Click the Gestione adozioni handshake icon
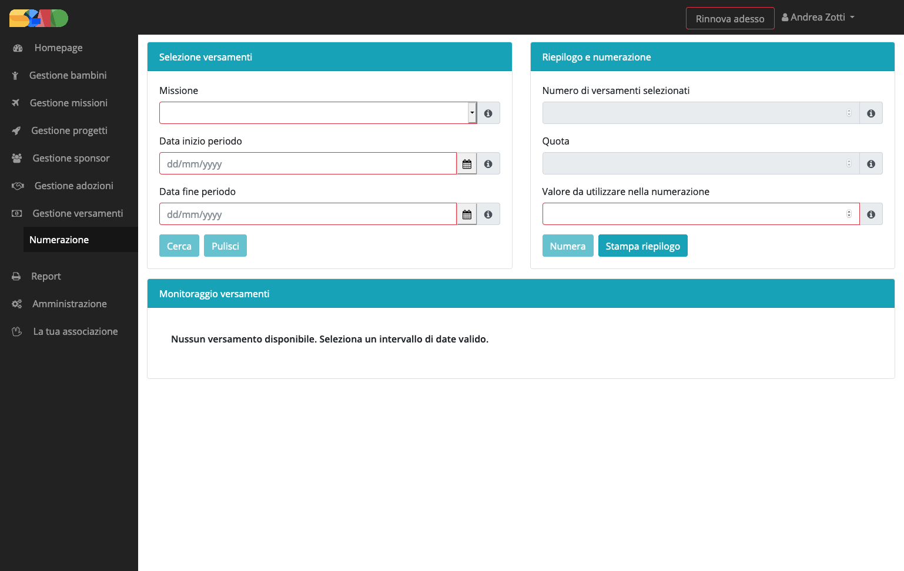 point(18,186)
